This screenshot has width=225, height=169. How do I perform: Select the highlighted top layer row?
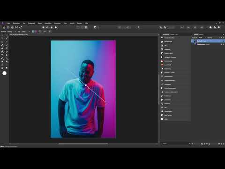pos(208,41)
